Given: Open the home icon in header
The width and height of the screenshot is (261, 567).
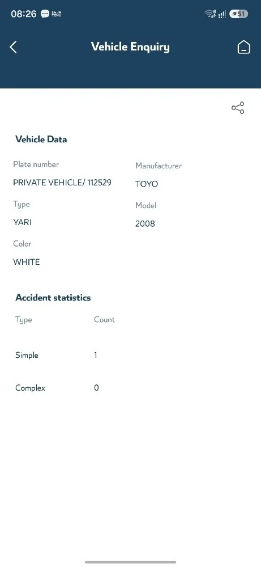Looking at the screenshot, I should tap(243, 47).
